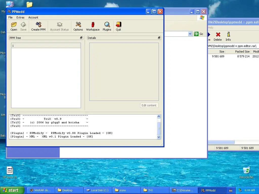Switch to icons folder taskbar item
This screenshot has height=194, width=259.
(x=126, y=190)
